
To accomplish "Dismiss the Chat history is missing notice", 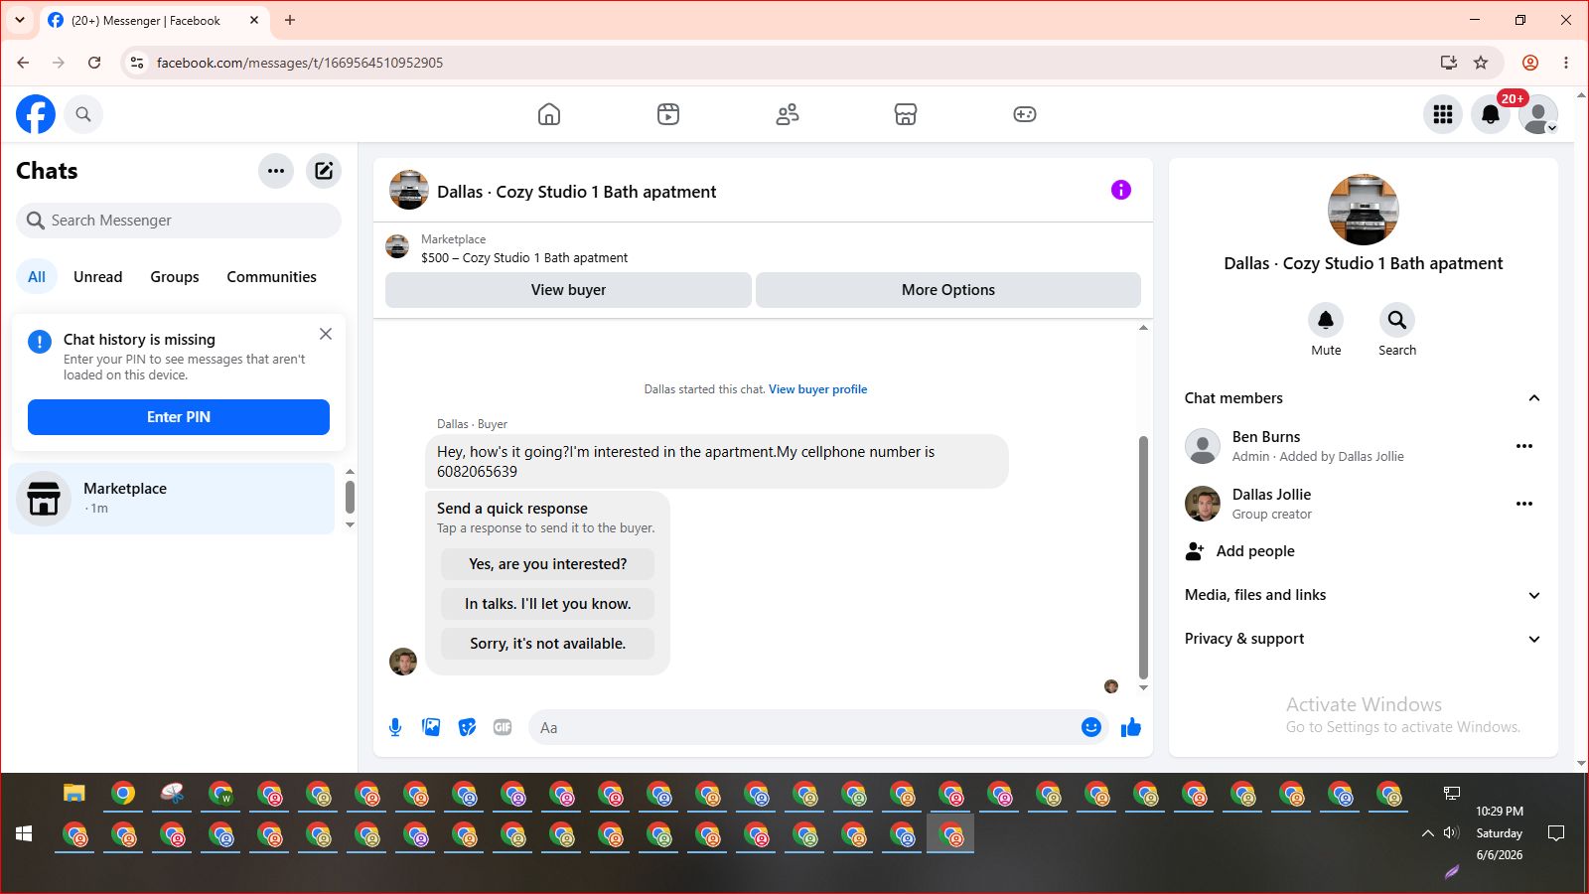I will pos(326,334).
